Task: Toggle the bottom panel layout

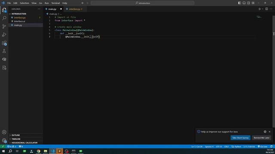Action: click(x=244, y=3)
